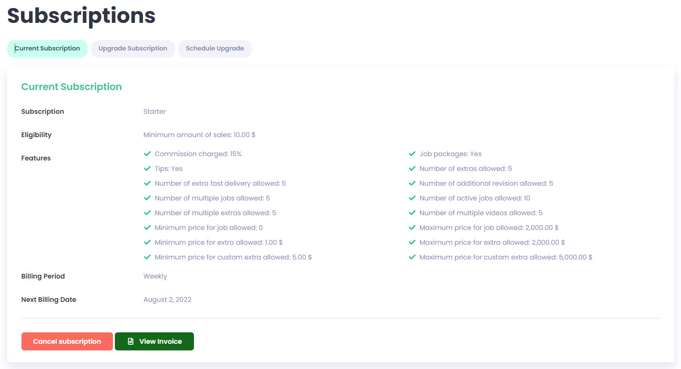The width and height of the screenshot is (681, 369).
Task: Click checkmark beside Maximum price for extra allowed
Action: (x=412, y=242)
